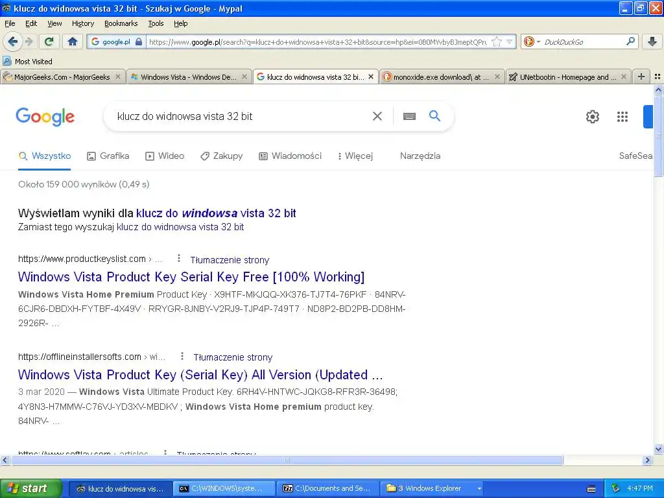Switch to the Windows Vista - Windows De... tab

[x=189, y=77]
